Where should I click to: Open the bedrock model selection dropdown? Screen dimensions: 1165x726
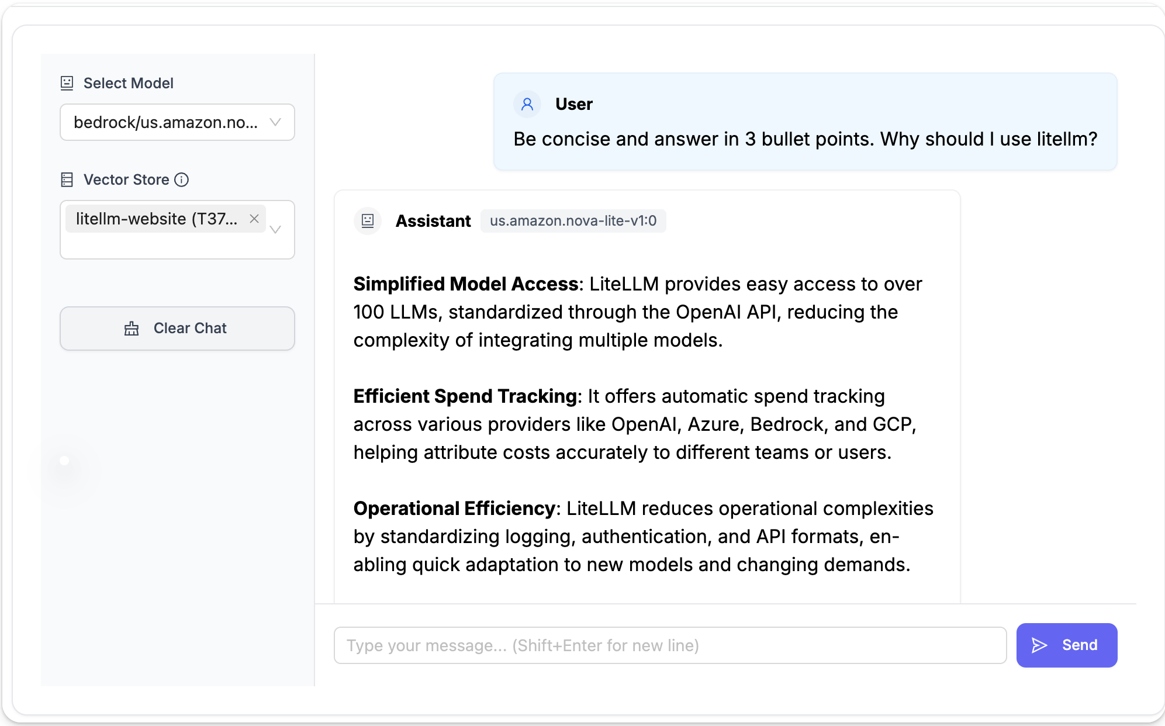tap(165, 122)
